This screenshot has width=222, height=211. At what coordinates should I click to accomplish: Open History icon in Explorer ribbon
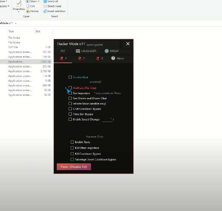click(28, 11)
